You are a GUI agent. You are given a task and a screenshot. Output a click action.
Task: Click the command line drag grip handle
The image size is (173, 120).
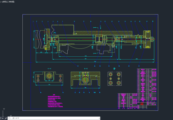(x=1, y=118)
